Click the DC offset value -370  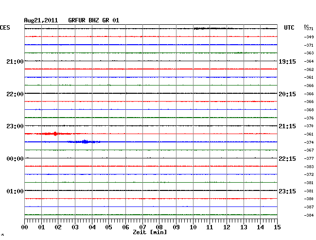tap(309, 126)
